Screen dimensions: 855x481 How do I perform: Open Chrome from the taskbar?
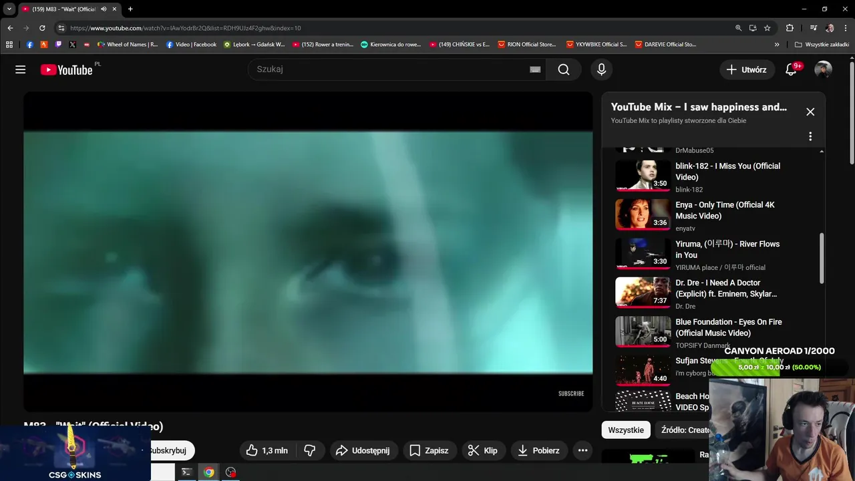209,472
